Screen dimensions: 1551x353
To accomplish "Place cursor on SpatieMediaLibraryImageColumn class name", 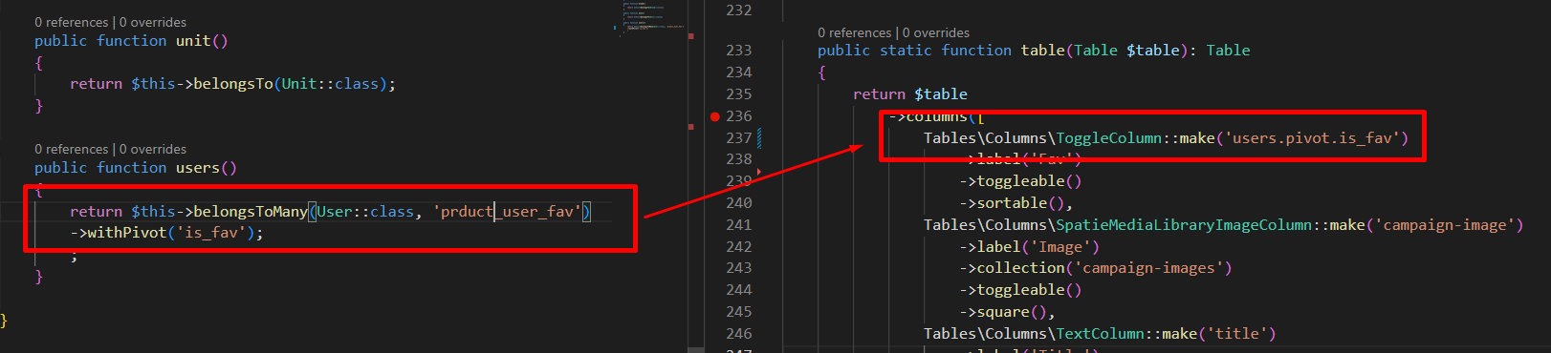I will tap(1184, 225).
